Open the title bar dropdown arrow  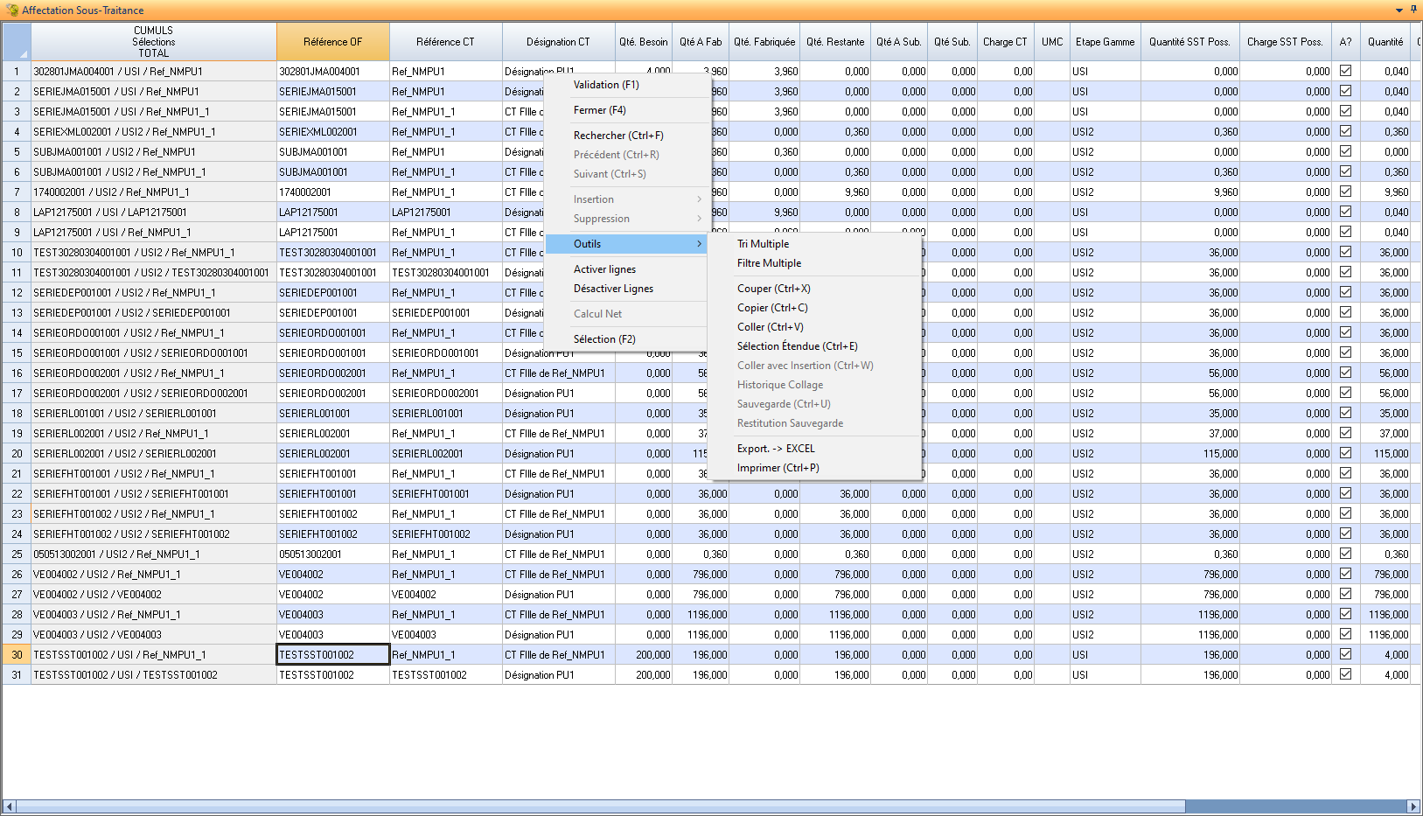pyautogui.click(x=1399, y=10)
